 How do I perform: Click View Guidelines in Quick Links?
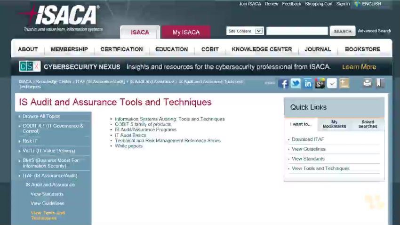[308, 149]
